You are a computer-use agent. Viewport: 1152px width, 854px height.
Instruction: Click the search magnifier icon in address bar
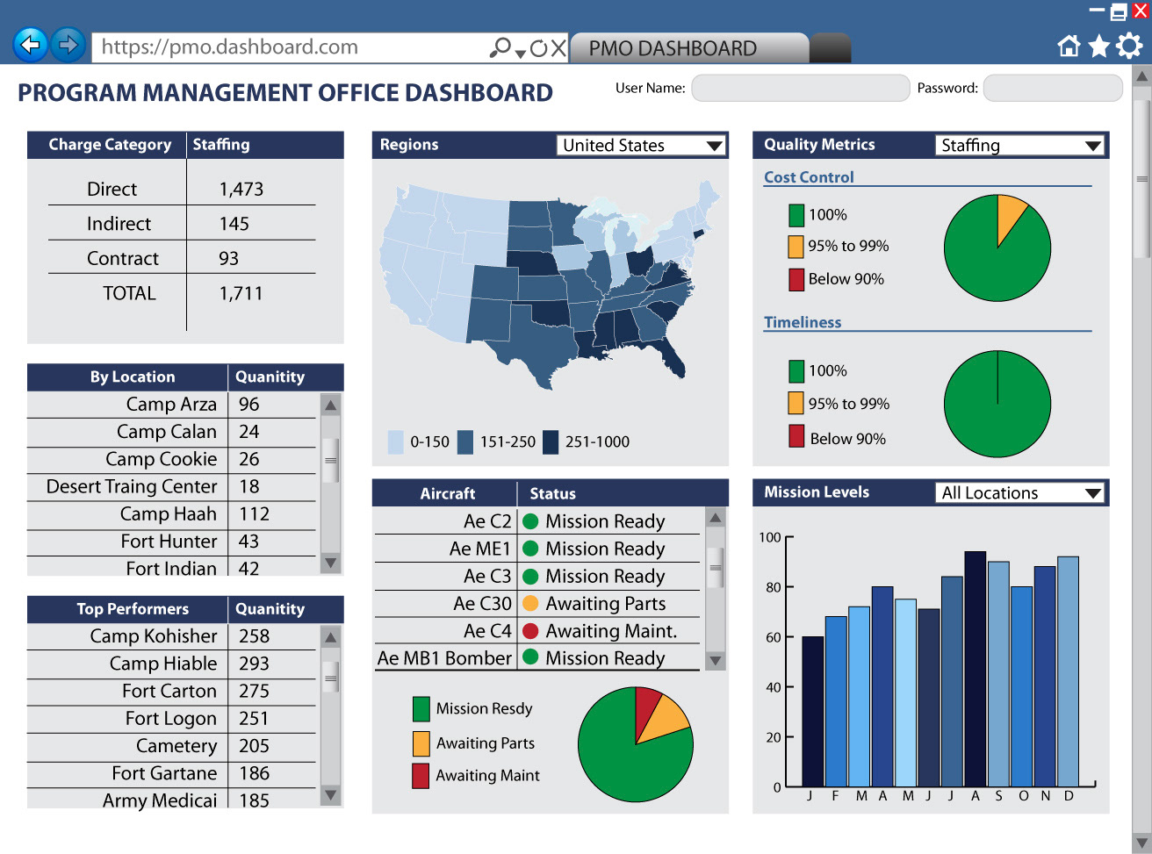tap(500, 47)
